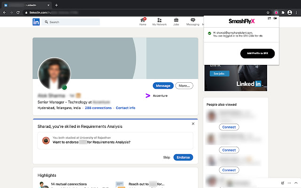Focus the LinkedIn search field

71,22
